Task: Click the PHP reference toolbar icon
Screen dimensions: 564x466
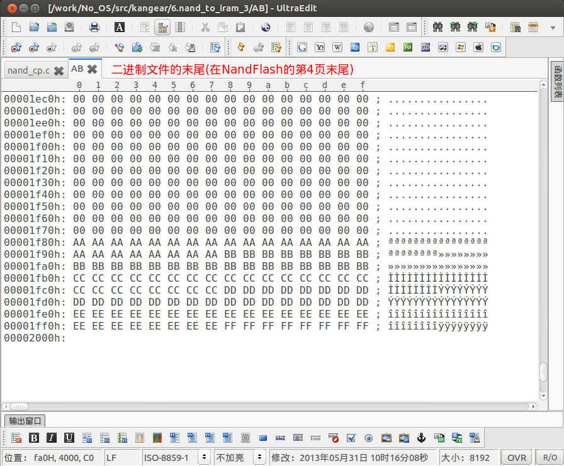Action: pos(426,47)
